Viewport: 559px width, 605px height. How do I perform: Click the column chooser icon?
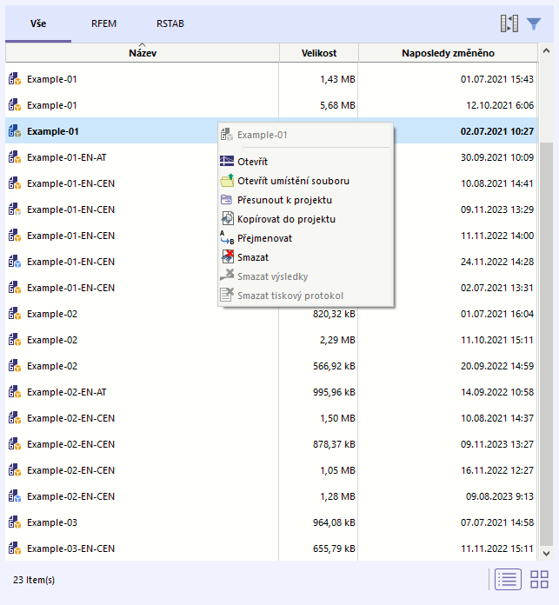point(509,23)
